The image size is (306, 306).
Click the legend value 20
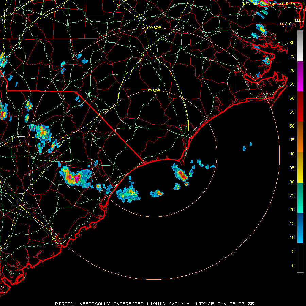tap(292, 209)
